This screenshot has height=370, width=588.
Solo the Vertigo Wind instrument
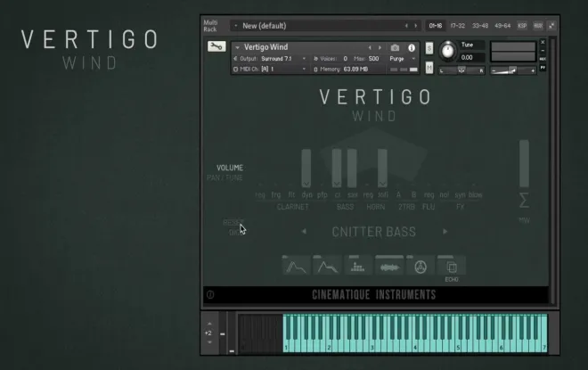coord(429,48)
